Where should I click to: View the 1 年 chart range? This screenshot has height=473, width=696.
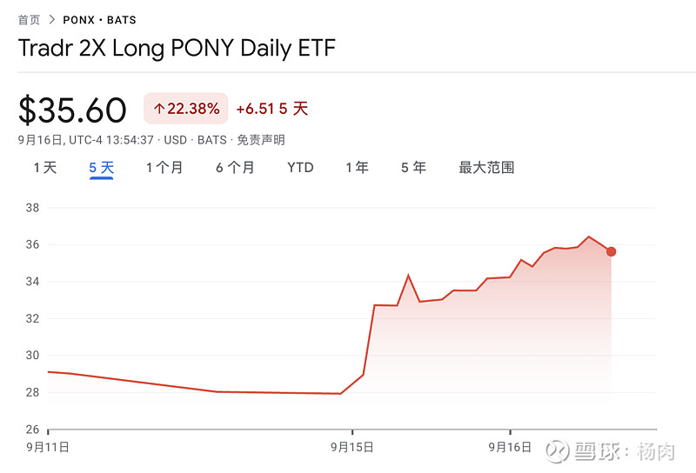(x=357, y=168)
